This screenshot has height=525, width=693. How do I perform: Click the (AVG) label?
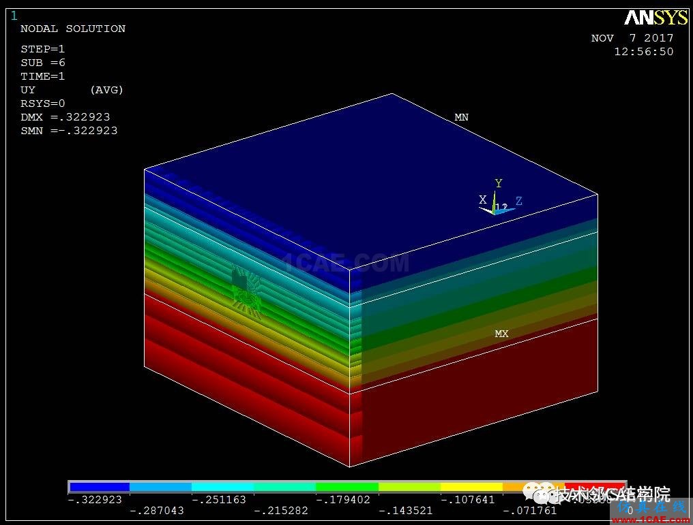(x=106, y=90)
